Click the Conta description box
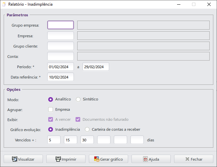 (x=143, y=56)
